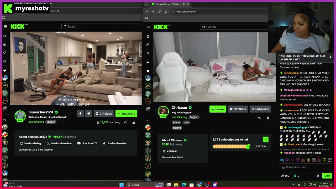Follow the Chrisean channel

pos(218,109)
